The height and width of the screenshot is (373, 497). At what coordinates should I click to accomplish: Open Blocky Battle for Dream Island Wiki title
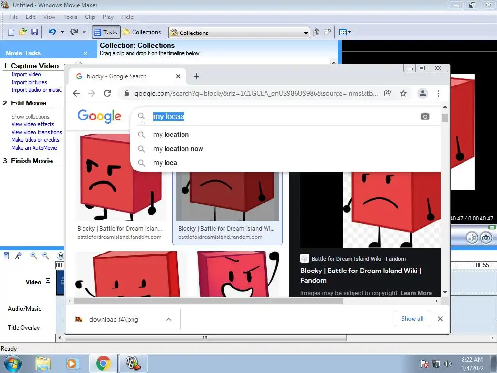(x=361, y=275)
